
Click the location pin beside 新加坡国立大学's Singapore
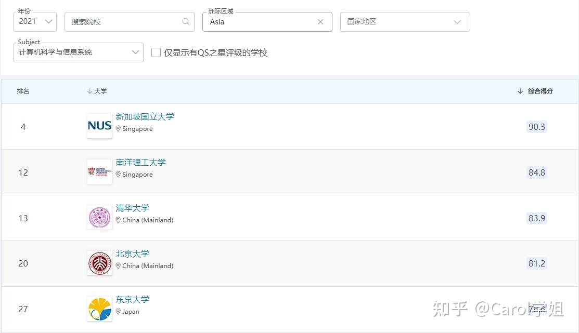click(x=118, y=129)
